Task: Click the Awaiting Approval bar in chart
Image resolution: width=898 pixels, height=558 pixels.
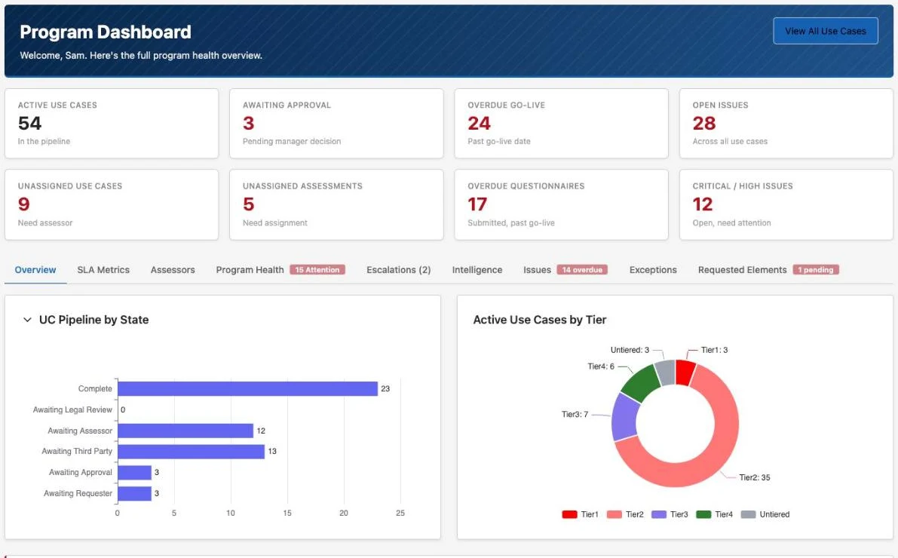Action: [x=134, y=472]
